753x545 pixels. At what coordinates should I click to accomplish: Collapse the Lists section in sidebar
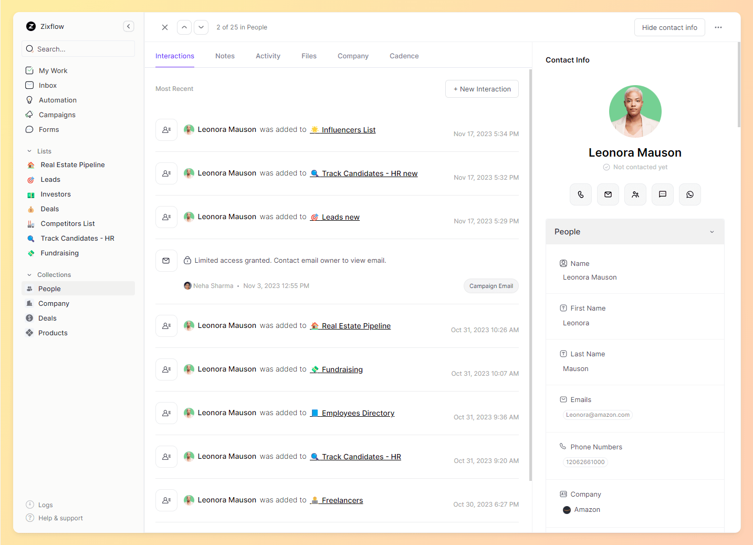pyautogui.click(x=29, y=151)
